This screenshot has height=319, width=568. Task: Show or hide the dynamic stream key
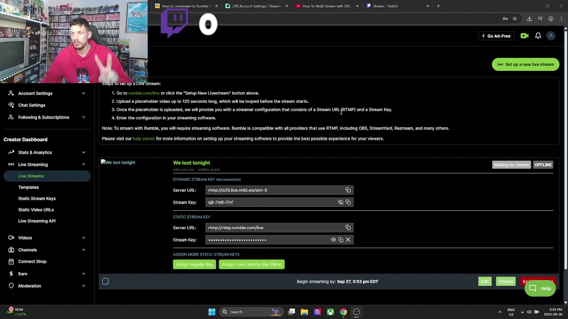click(x=340, y=202)
